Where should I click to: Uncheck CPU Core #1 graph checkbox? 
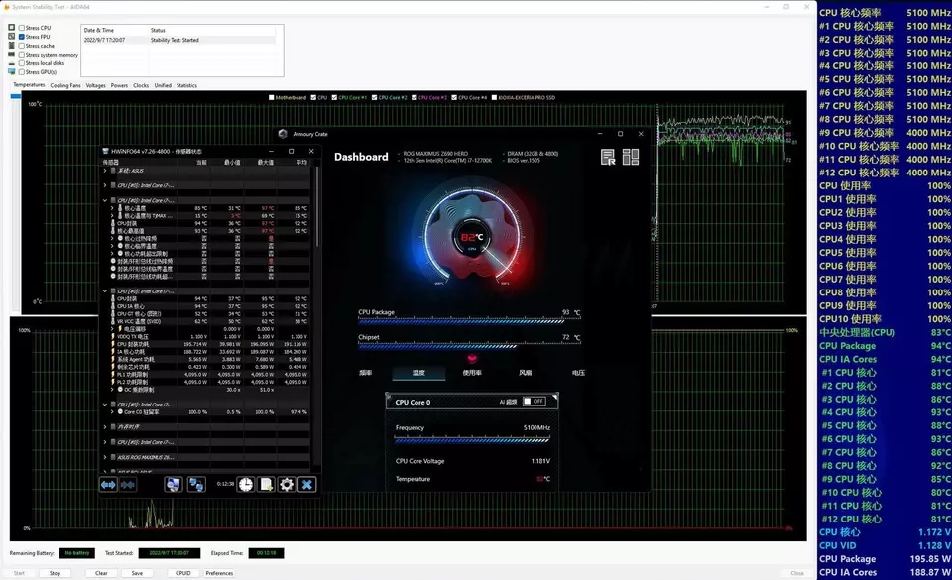point(334,98)
